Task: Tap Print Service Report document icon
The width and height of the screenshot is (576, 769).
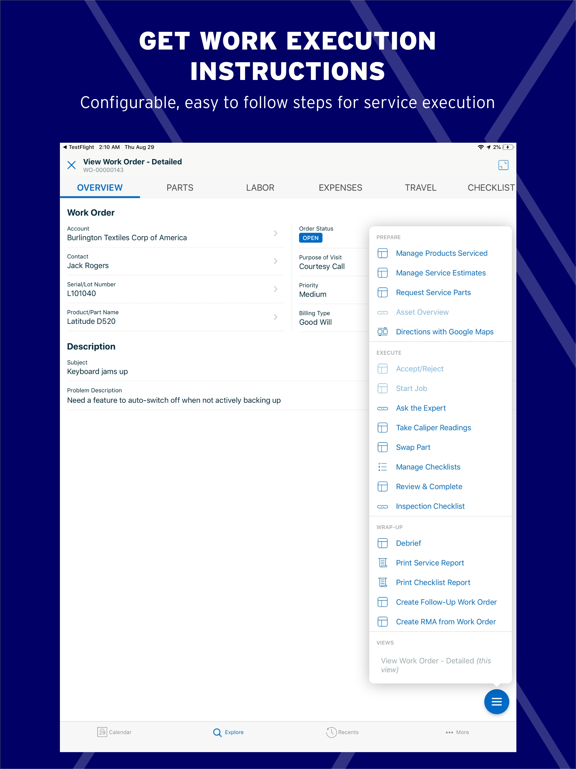Action: [x=382, y=562]
